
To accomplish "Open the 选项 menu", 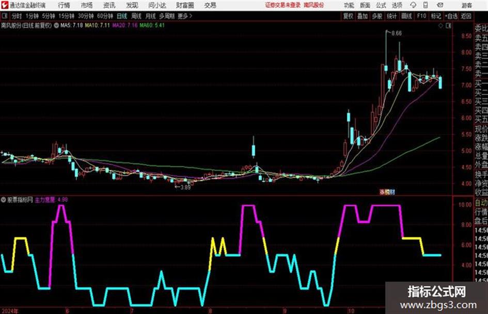I will [x=397, y=5].
